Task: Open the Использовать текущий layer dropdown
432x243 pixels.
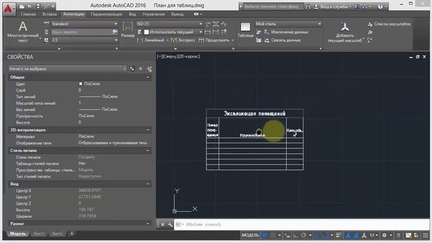Action: (173, 32)
